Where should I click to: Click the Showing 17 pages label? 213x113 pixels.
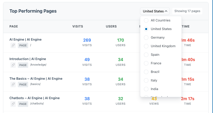click(187, 11)
